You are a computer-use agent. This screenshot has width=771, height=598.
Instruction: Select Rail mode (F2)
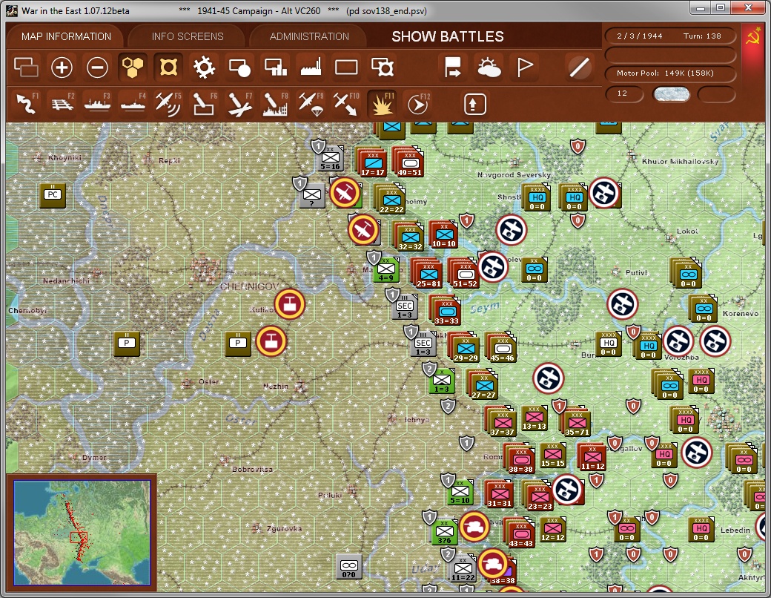[62, 104]
